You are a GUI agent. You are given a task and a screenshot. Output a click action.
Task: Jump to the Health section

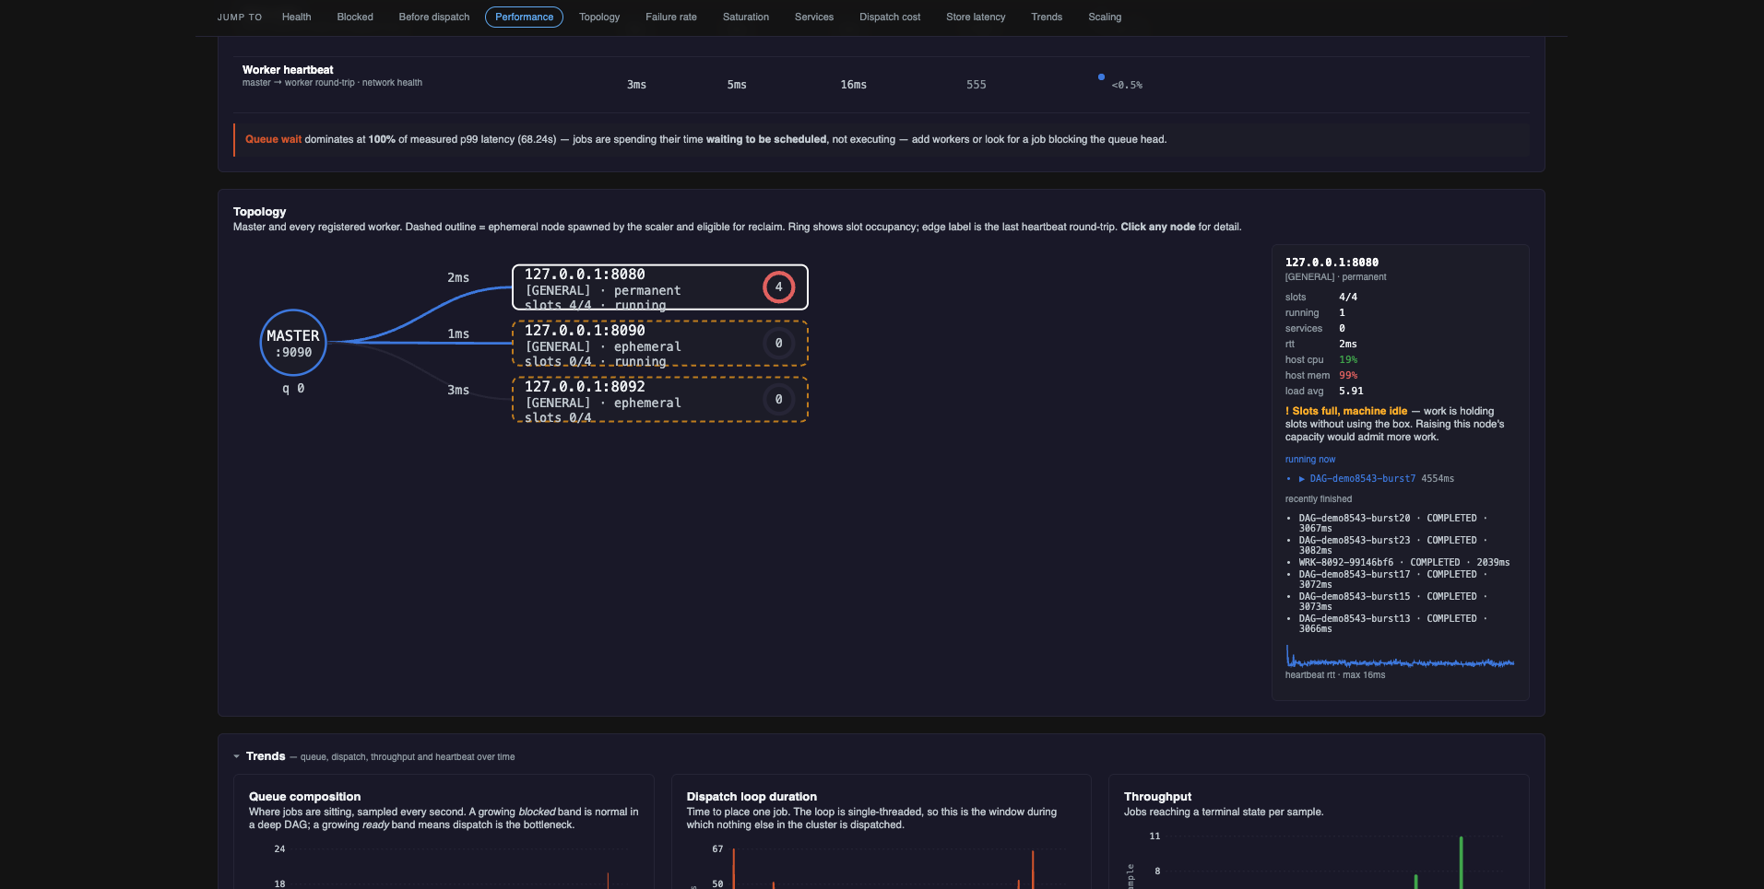pos(296,17)
